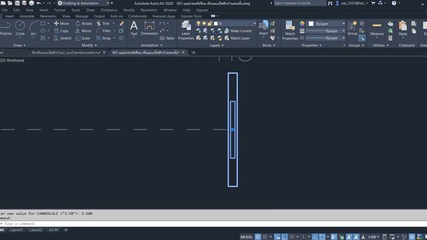Click the Undo arrow in quick access toolbar
This screenshot has height=240, width=427.
pos(39,3)
